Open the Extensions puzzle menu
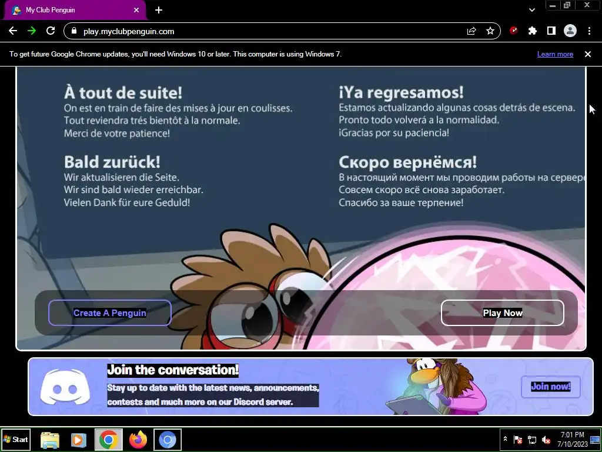 pyautogui.click(x=533, y=31)
